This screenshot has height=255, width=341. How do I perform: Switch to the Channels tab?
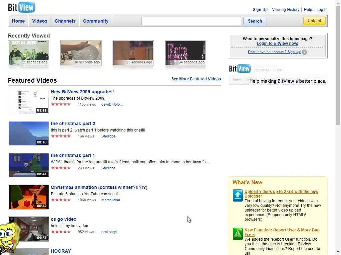(65, 21)
